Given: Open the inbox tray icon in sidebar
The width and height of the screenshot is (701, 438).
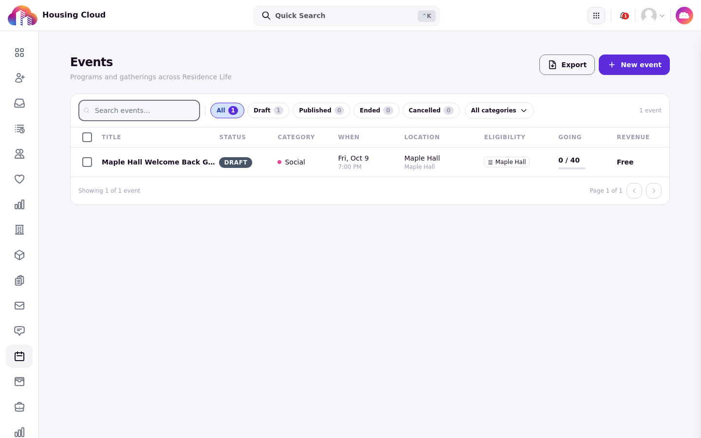Looking at the screenshot, I should click(19, 103).
